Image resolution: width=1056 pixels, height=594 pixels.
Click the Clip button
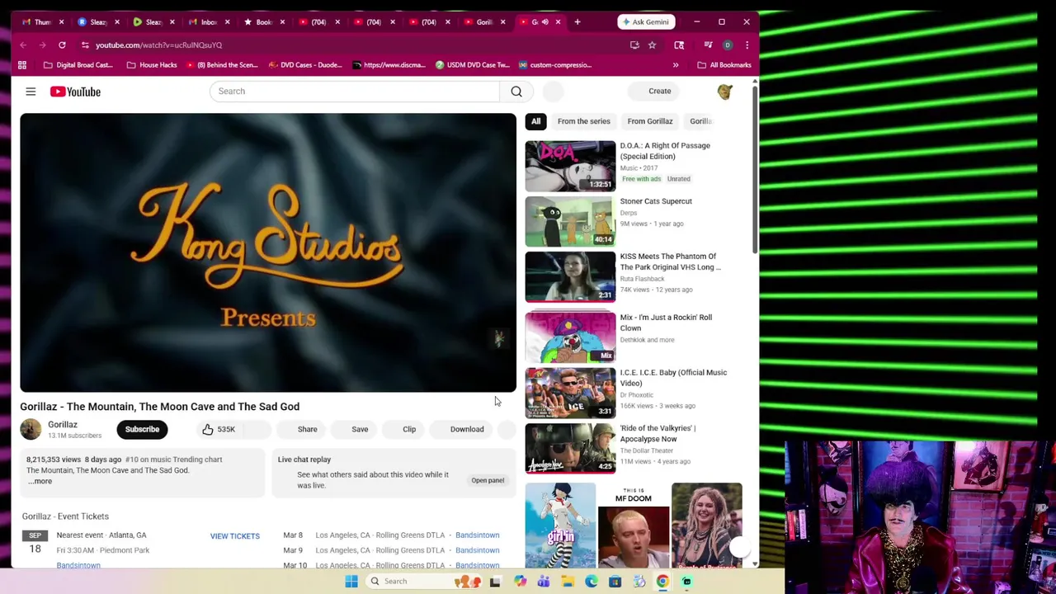click(409, 429)
